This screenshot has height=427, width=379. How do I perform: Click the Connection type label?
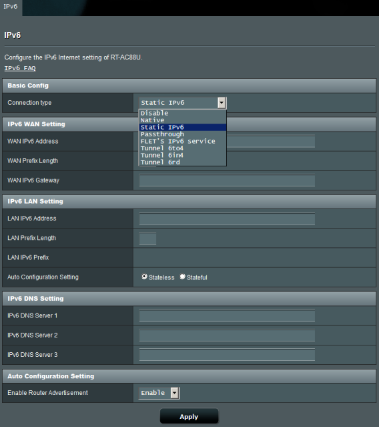(29, 103)
